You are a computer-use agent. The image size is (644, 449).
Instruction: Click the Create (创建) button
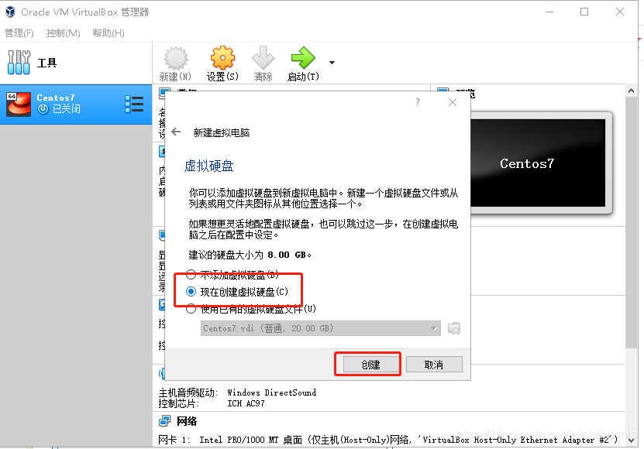[x=371, y=365]
